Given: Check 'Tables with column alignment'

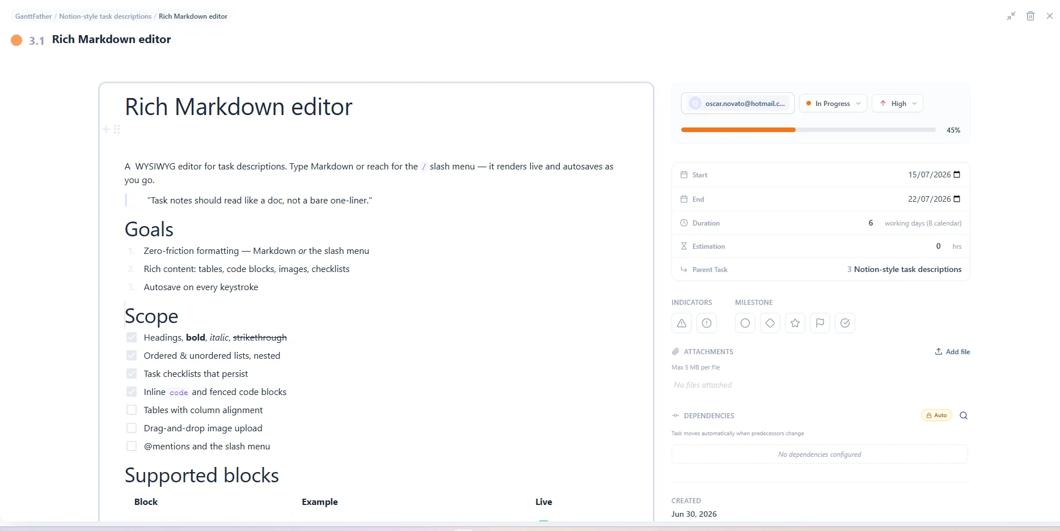Looking at the screenshot, I should coord(132,410).
